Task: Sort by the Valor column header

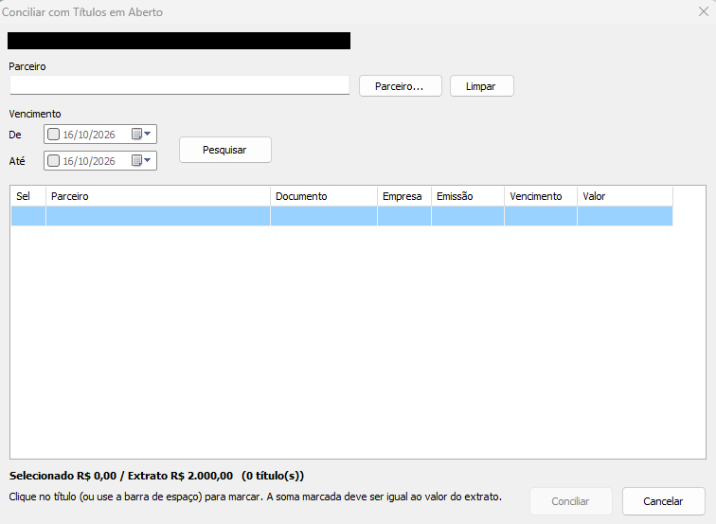Action: coord(625,196)
